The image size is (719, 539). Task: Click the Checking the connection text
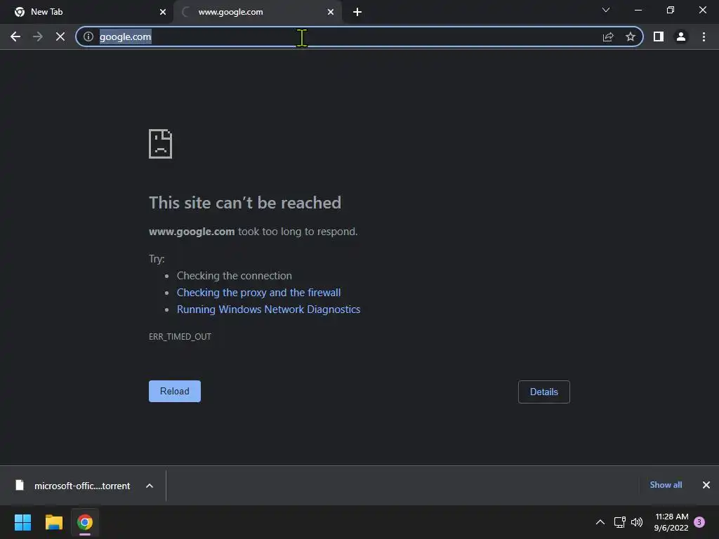coord(235,275)
